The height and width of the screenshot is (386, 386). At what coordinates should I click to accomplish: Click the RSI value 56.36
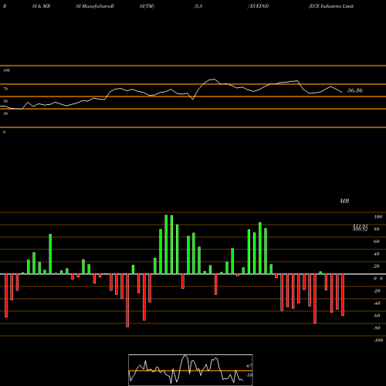[355, 90]
